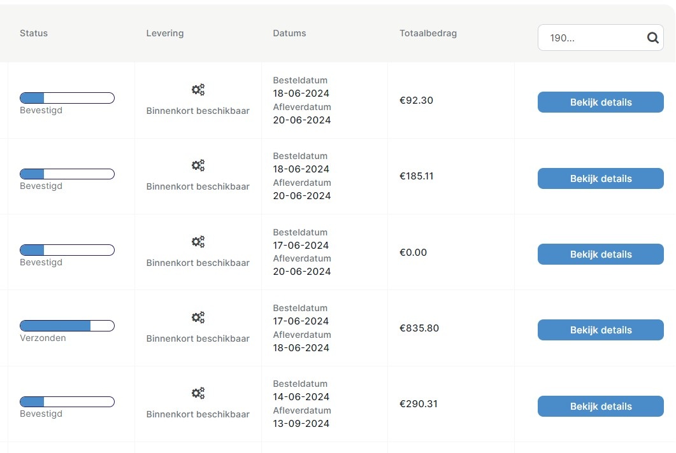Open details for the €92.30 order
This screenshot has width=676, height=453.
[600, 102]
